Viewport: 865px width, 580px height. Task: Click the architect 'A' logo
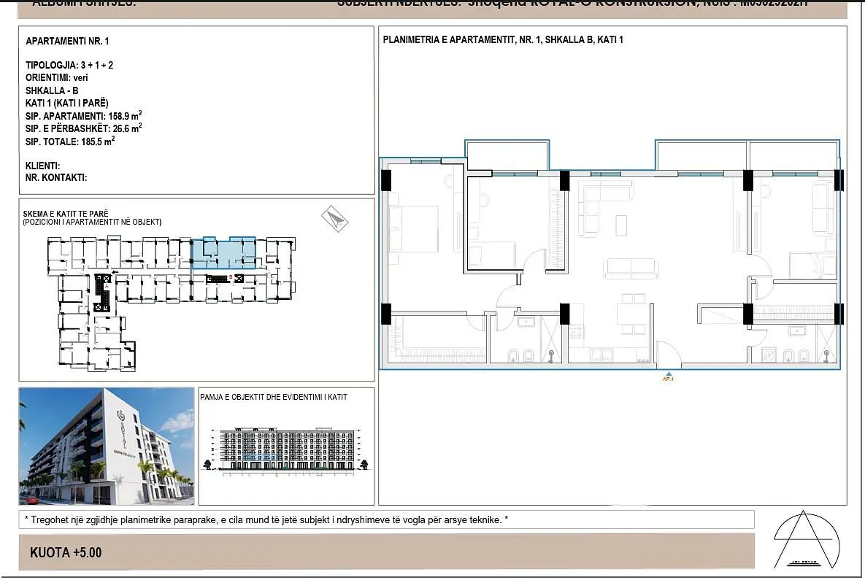(806, 541)
